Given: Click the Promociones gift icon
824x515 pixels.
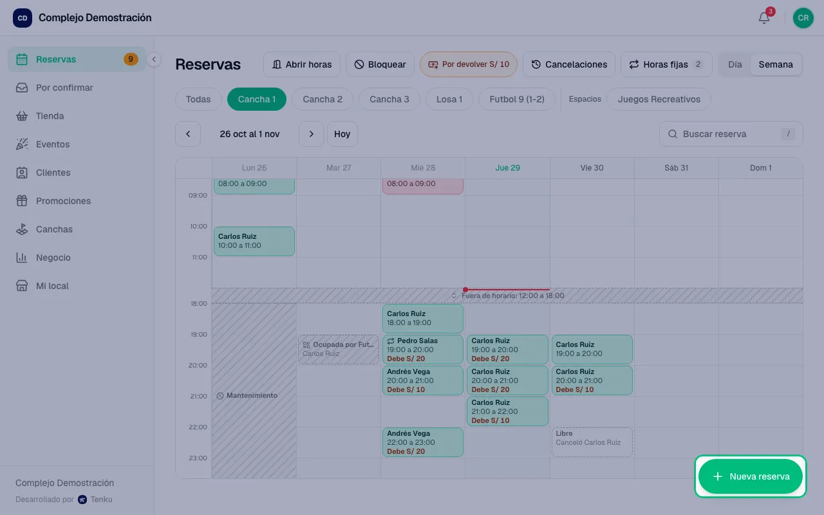Looking at the screenshot, I should click(x=22, y=201).
